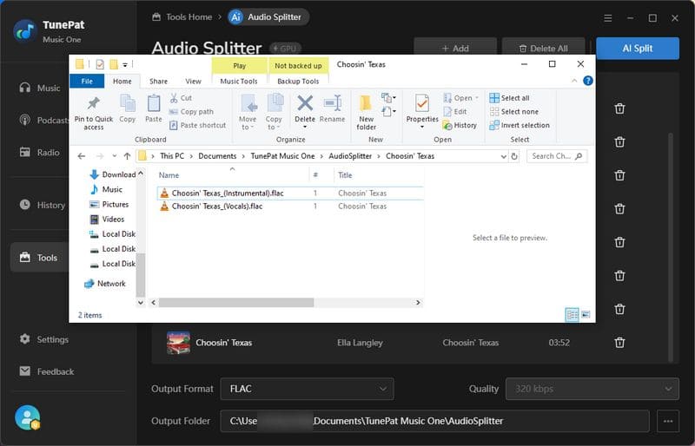Click Documents in the address breadcrumb

coord(217,156)
